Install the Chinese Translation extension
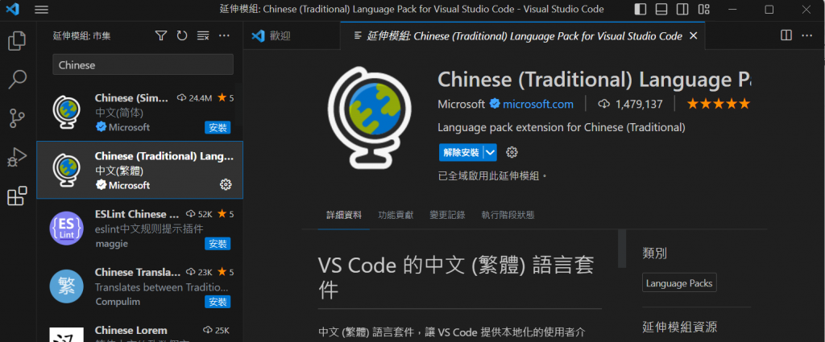 [218, 302]
